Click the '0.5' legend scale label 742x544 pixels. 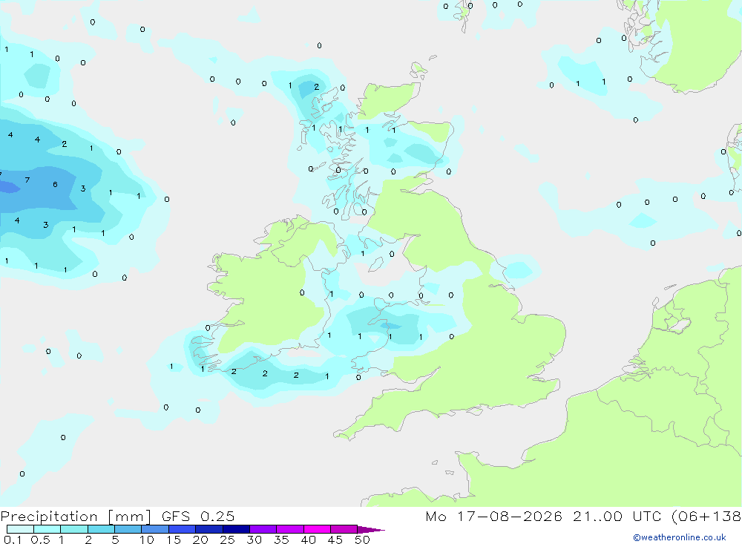(x=40, y=540)
